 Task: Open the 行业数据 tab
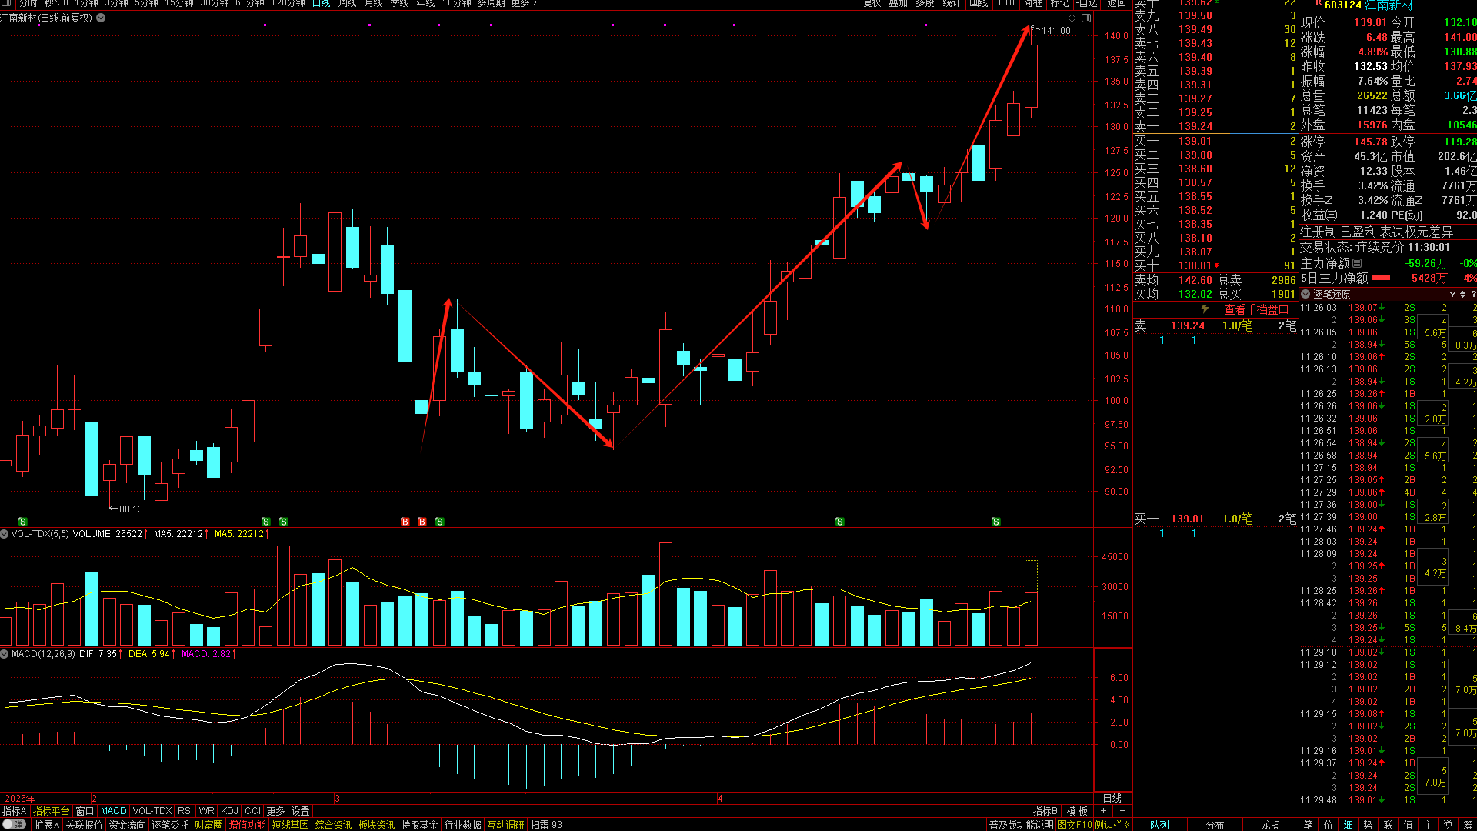[462, 825]
